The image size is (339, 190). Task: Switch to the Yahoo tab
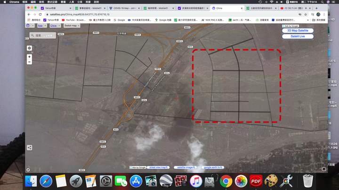pos(56,8)
